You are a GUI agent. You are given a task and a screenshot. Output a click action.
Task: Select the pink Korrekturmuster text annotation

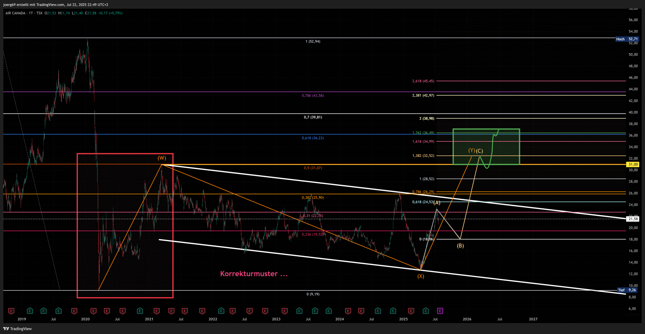point(254,274)
